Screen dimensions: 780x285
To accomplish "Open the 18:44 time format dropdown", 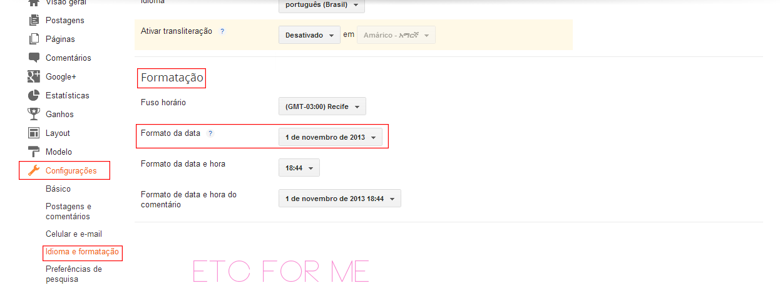I will pos(299,168).
